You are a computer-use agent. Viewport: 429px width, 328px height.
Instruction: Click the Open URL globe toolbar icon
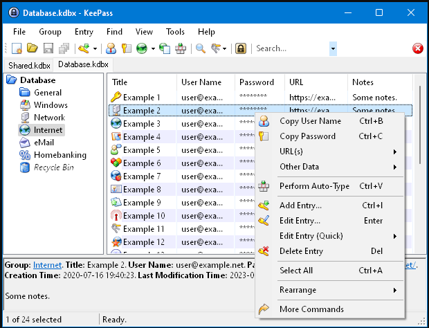click(142, 48)
